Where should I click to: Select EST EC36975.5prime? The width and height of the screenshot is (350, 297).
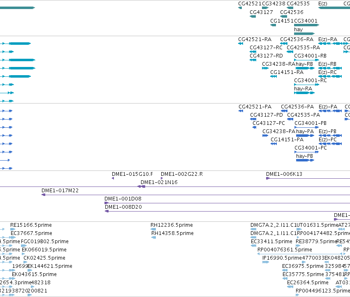coord(303,266)
